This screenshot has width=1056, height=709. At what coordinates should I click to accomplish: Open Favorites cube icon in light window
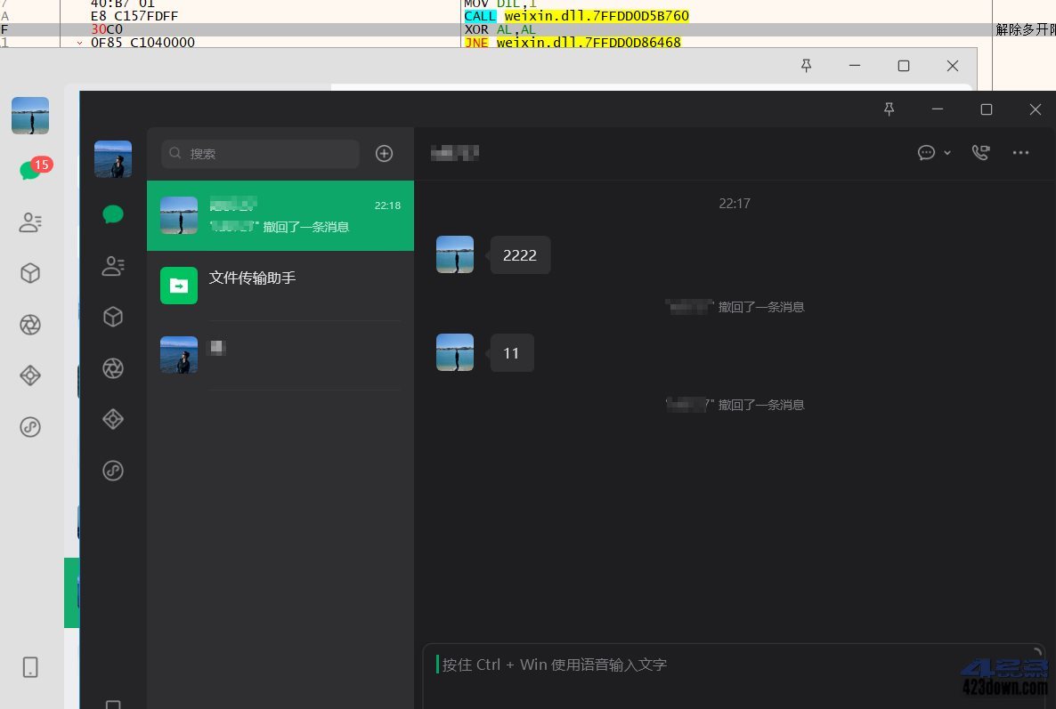click(x=30, y=273)
